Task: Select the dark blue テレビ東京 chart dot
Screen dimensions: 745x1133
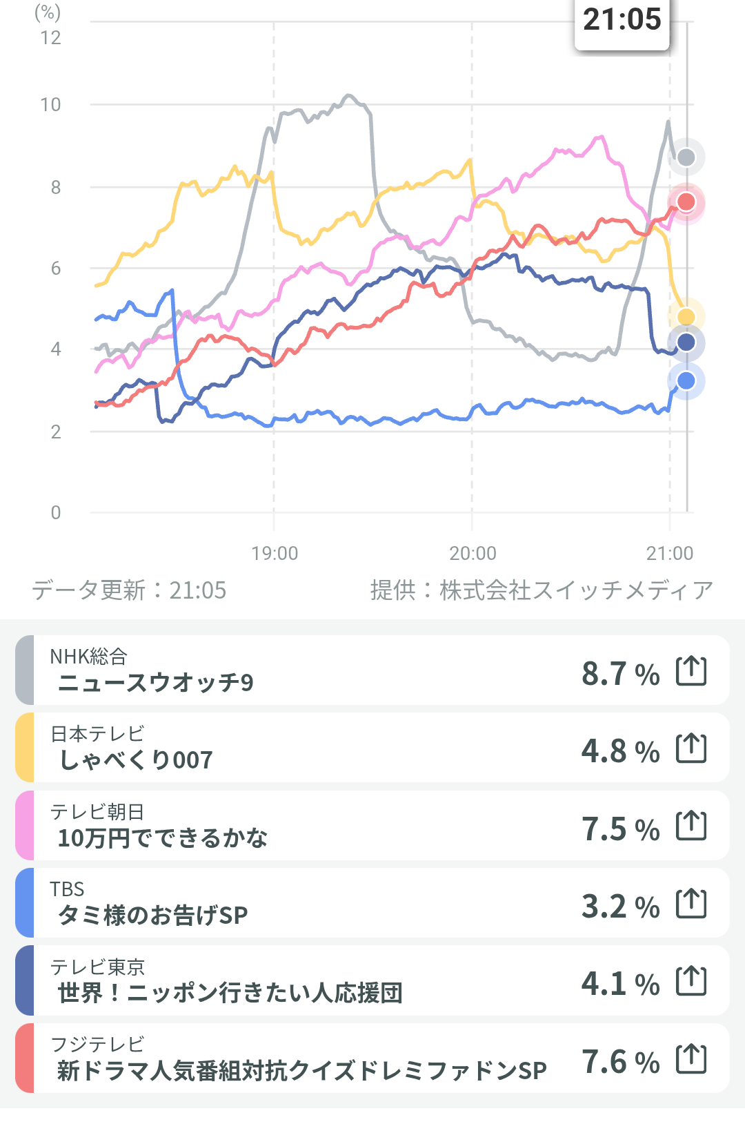Action: [x=686, y=342]
